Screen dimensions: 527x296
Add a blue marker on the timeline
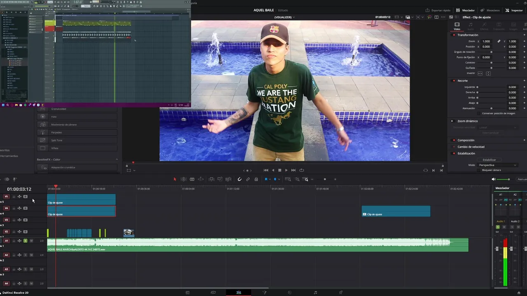275,179
